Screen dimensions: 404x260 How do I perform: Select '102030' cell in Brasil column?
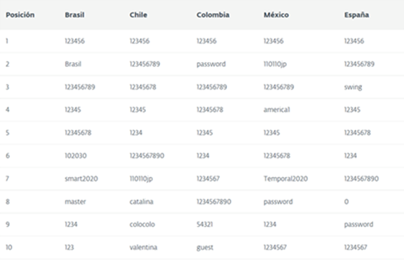coord(75,156)
